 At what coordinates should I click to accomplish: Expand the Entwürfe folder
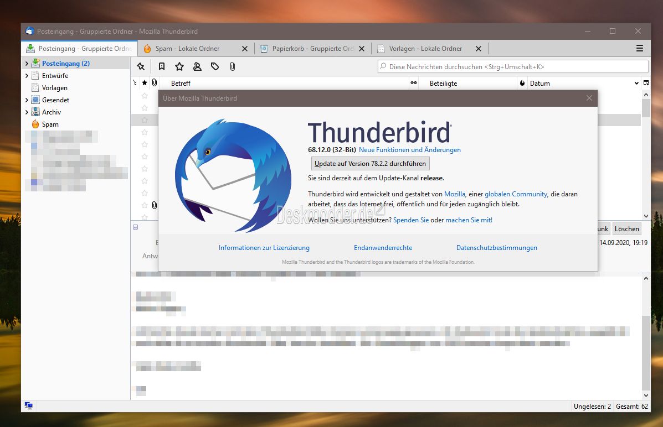pyautogui.click(x=27, y=76)
